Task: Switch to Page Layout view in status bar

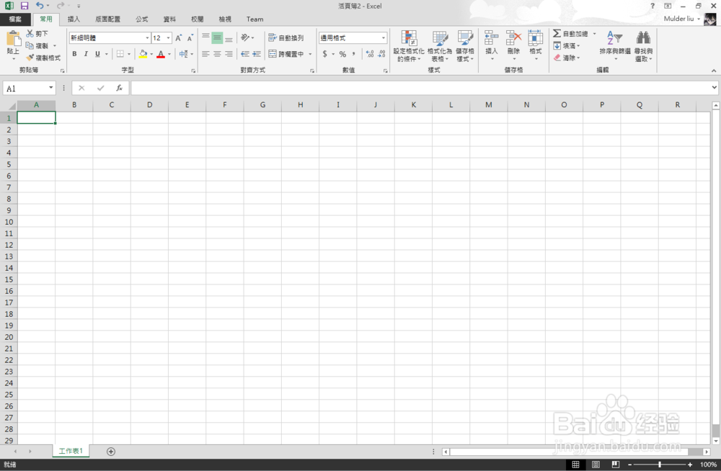Action: [596, 465]
